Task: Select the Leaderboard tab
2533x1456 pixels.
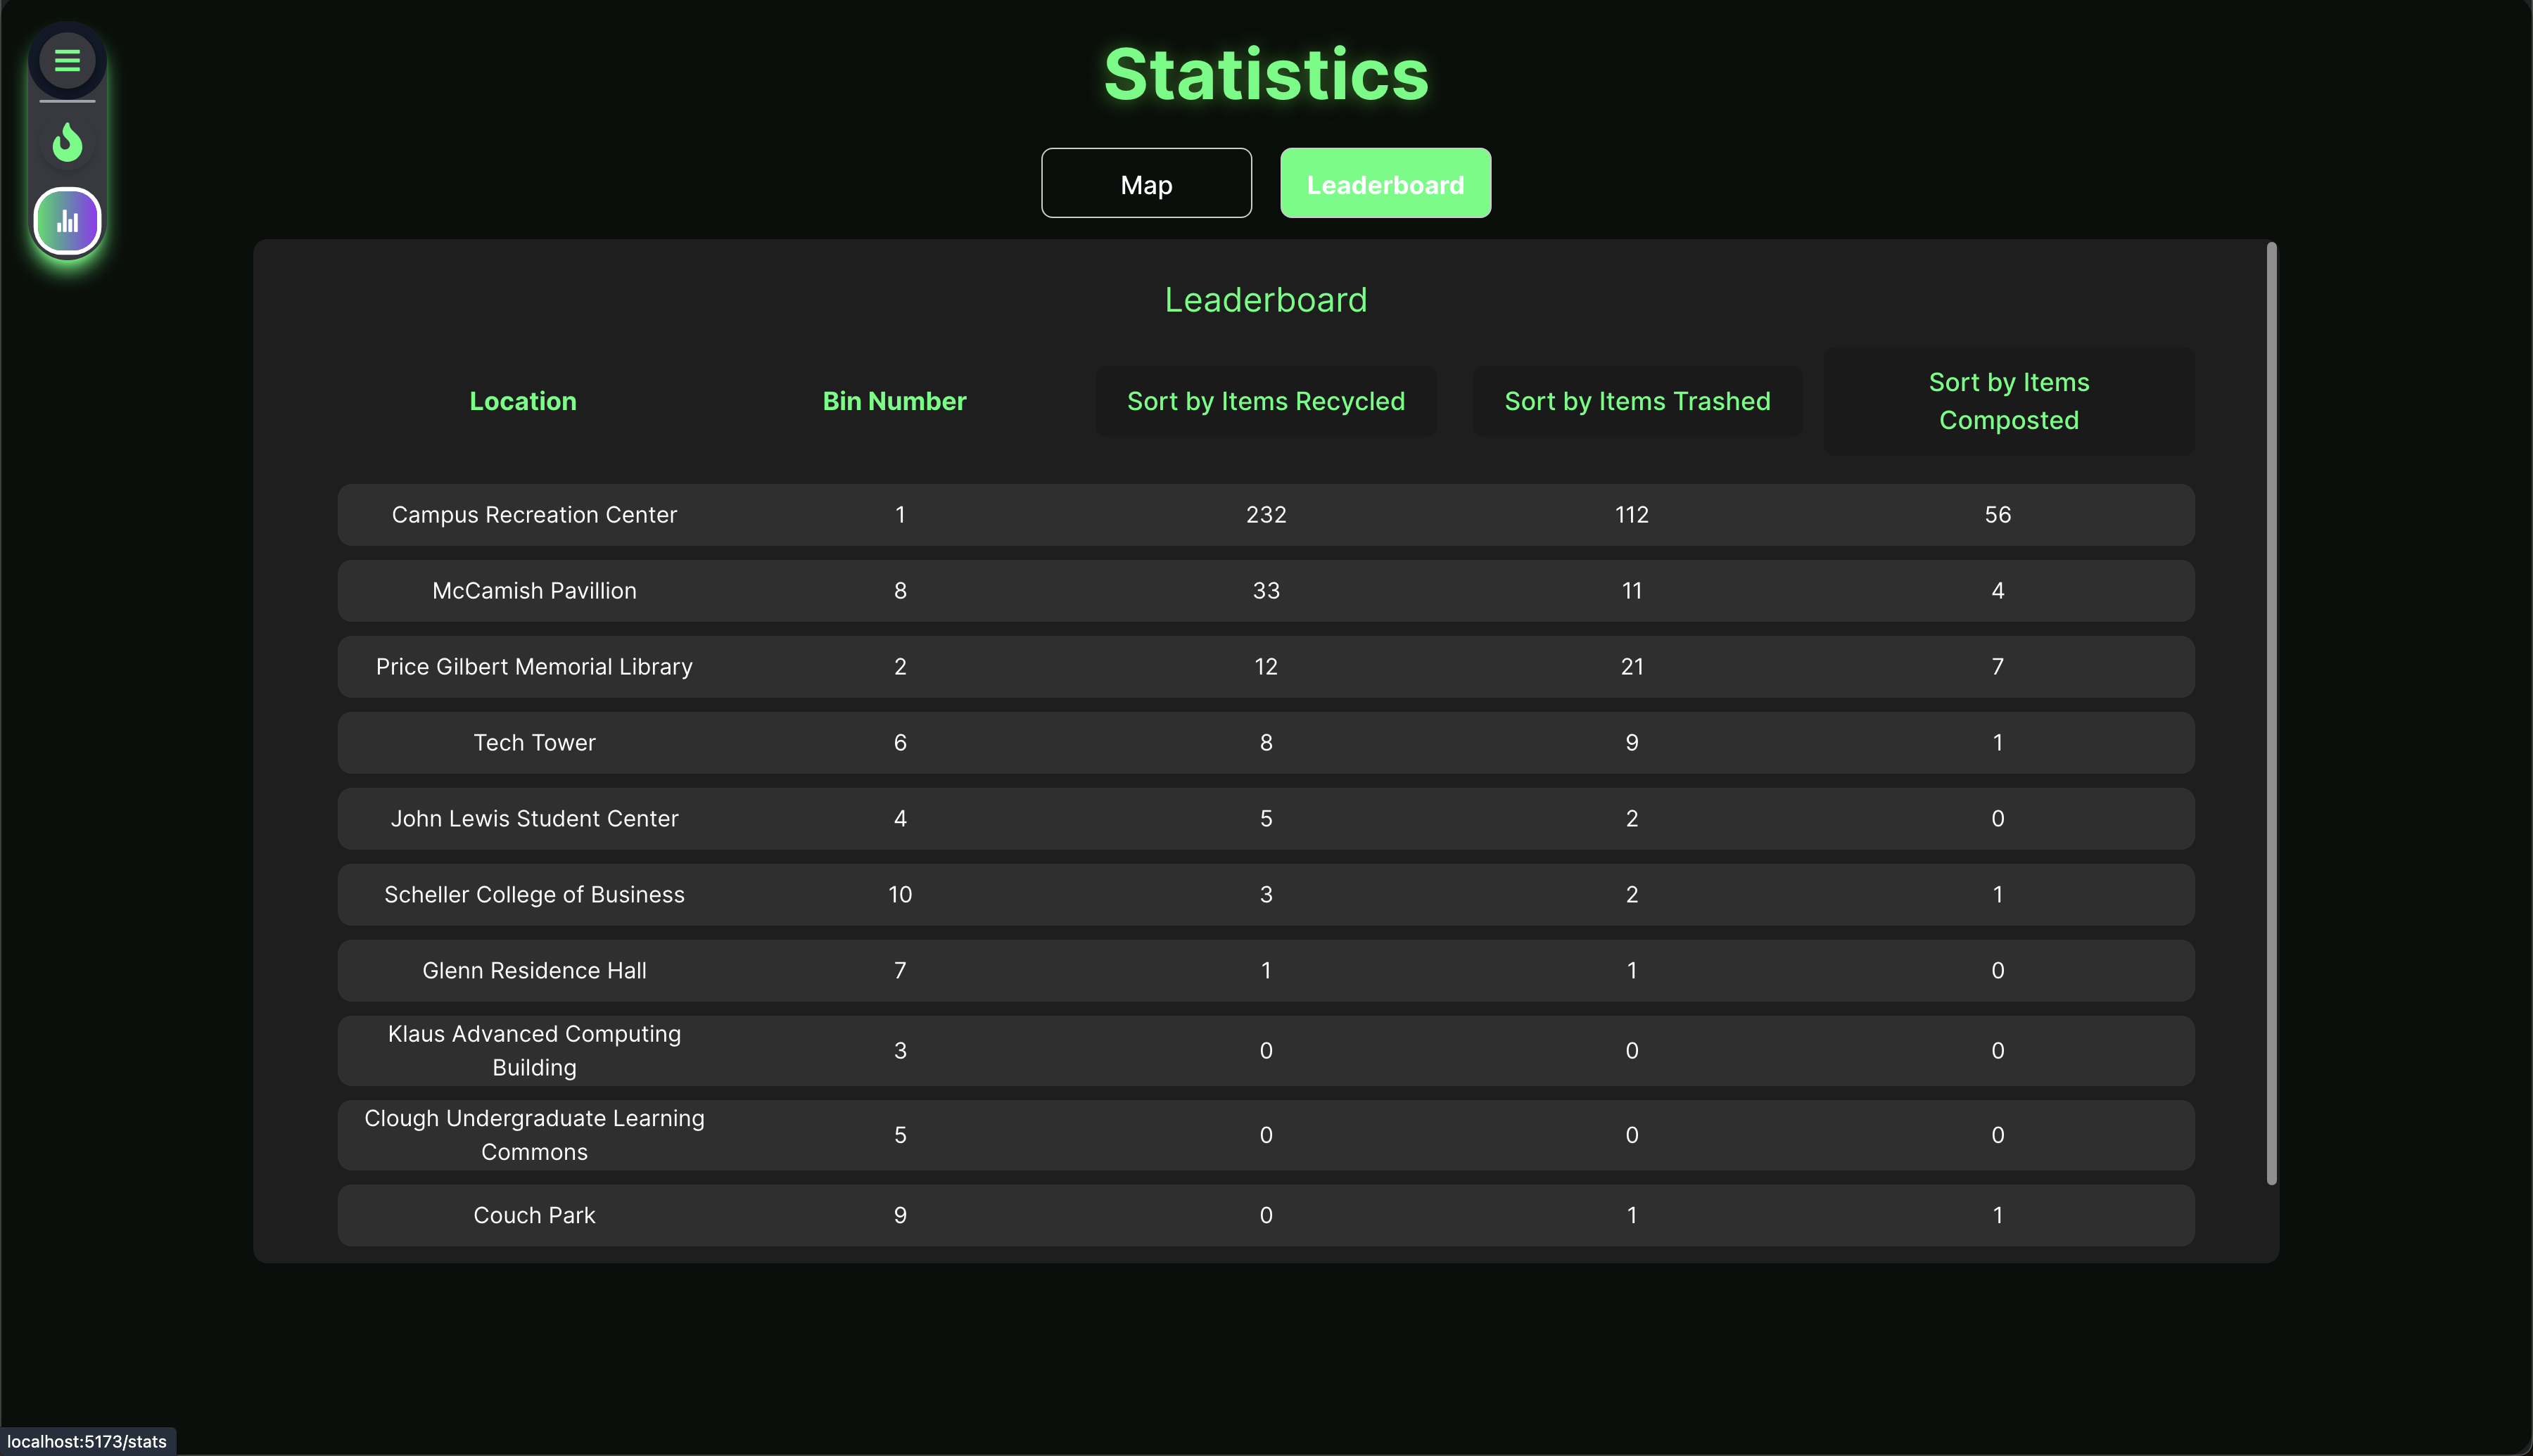Action: [x=1385, y=184]
